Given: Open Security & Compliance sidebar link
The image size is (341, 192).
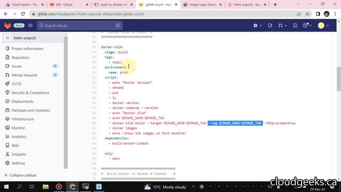Looking at the screenshot, I should tap(30, 93).
